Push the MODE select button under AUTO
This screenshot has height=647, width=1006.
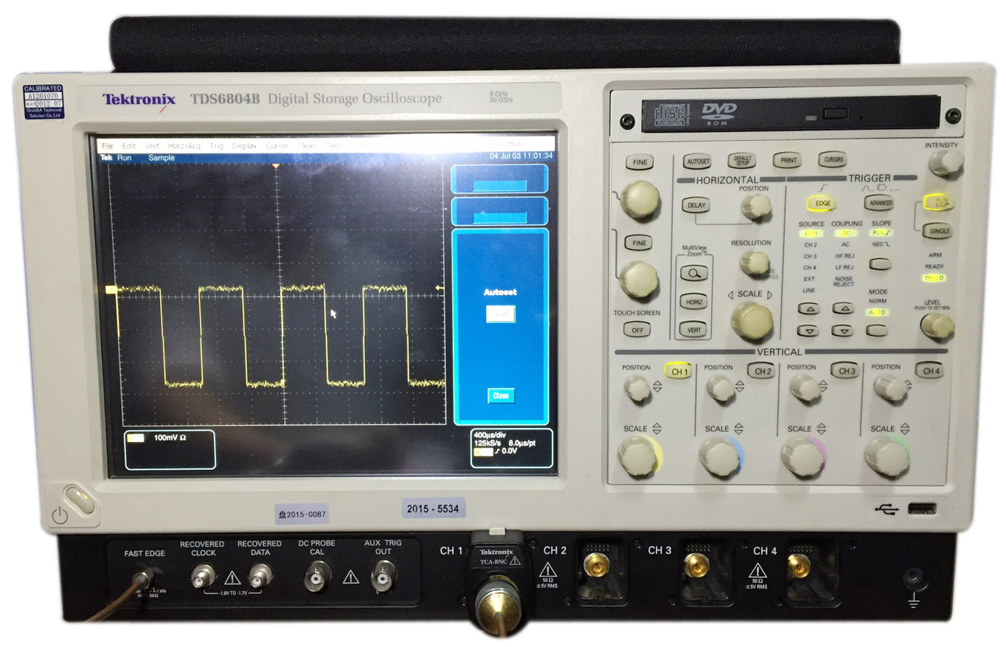click(877, 331)
